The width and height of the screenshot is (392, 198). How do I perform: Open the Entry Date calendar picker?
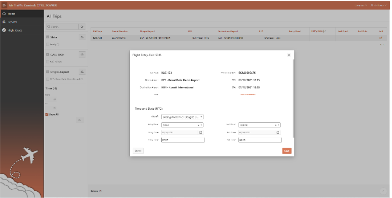[200, 133]
